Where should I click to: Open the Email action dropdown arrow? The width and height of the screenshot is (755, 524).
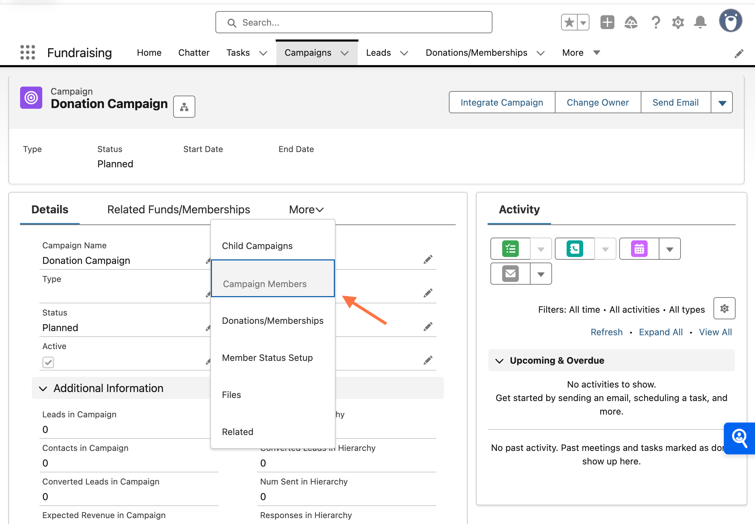point(541,274)
